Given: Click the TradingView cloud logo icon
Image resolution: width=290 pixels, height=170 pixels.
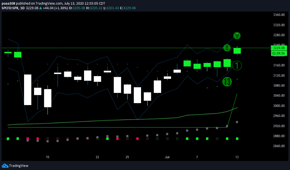Looking at the screenshot, I should (x=5, y=166).
